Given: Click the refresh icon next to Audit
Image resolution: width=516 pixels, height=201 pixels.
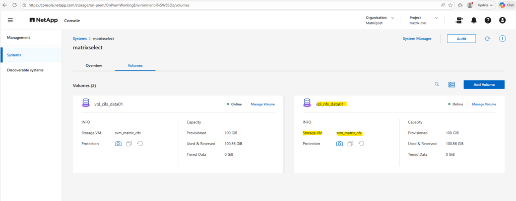Looking at the screenshot, I should pyautogui.click(x=487, y=39).
